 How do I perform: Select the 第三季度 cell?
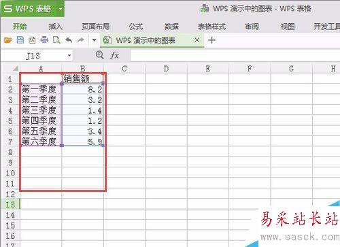point(41,110)
